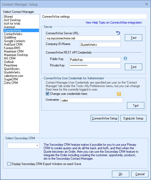
Task: Click the Private Key masked field
Action: click(95, 66)
